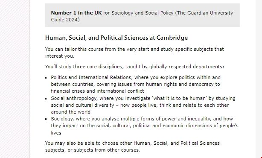Click the square bullet beside Politics and International Relations
The image size is (262, 158).
point(46,78)
